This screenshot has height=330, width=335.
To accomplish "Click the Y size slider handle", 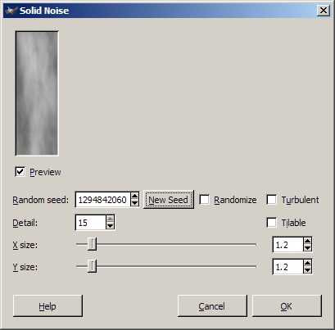I will tap(92, 266).
